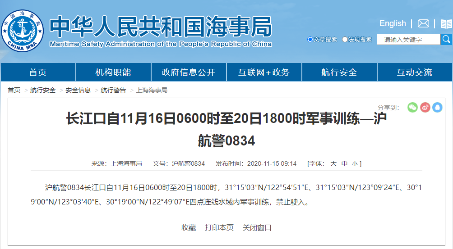Share article via WeChat icon

(x=412, y=108)
